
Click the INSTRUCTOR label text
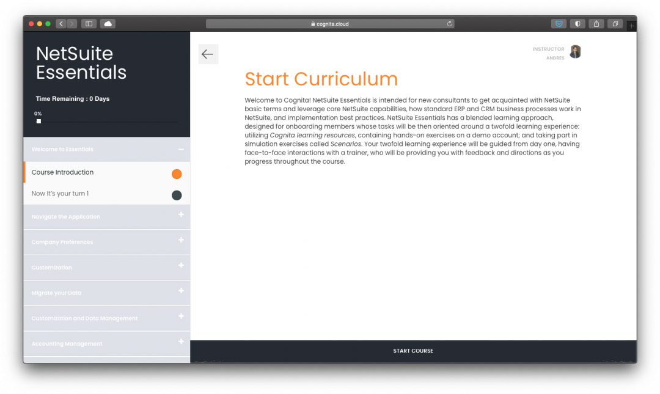548,49
